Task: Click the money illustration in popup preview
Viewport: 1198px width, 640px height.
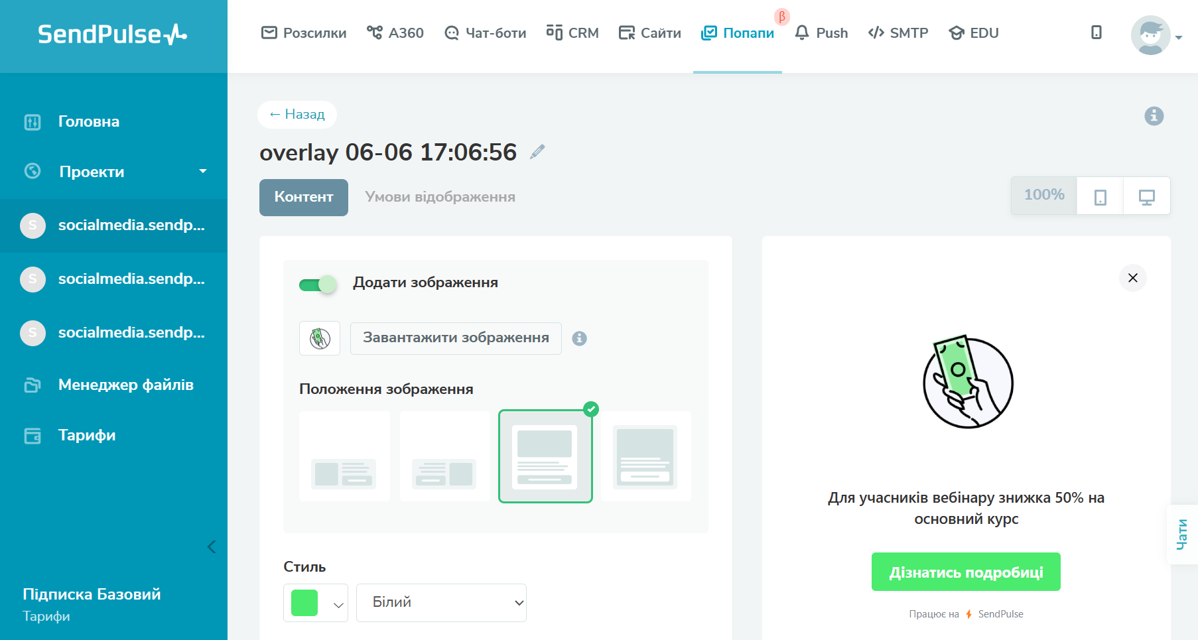Action: point(968,381)
